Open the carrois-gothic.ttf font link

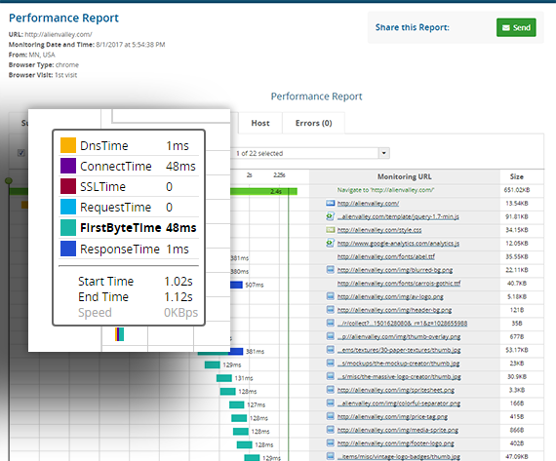(x=399, y=283)
